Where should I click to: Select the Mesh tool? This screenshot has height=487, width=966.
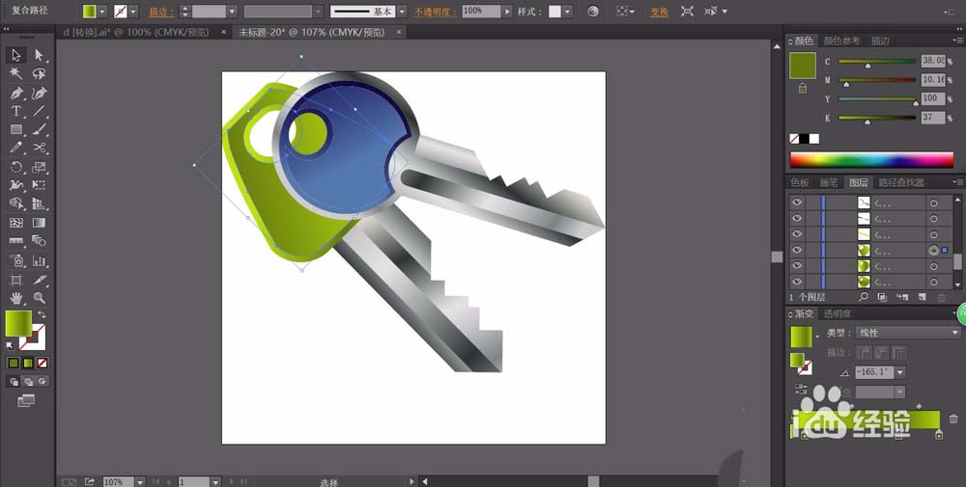point(16,223)
